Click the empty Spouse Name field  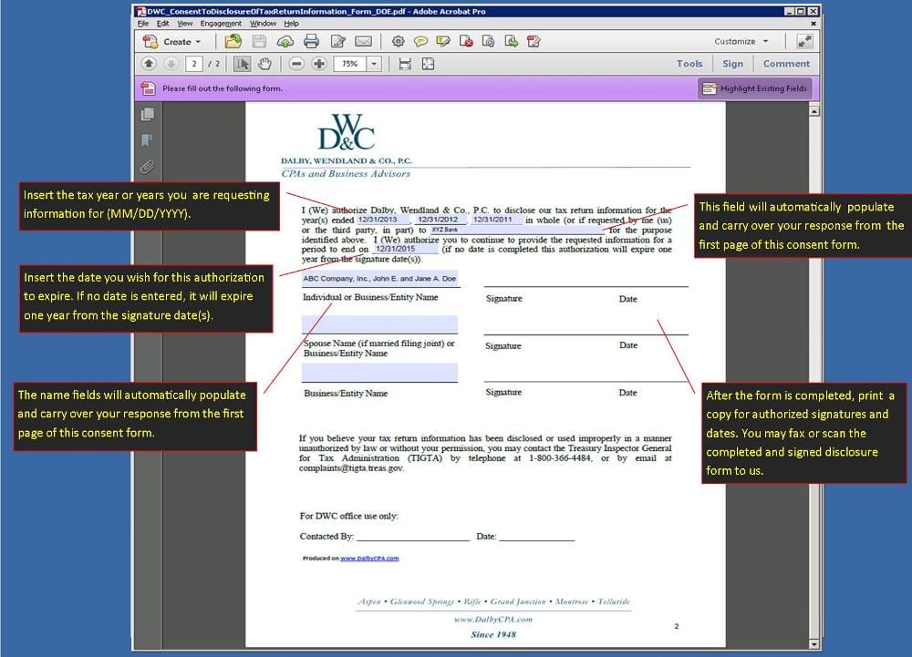(379, 324)
